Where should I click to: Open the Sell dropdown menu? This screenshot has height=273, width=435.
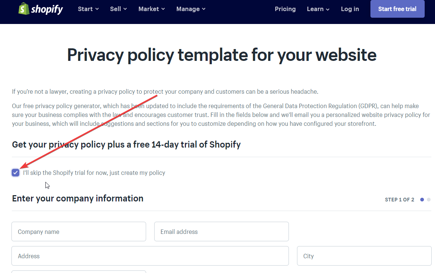(x=118, y=9)
